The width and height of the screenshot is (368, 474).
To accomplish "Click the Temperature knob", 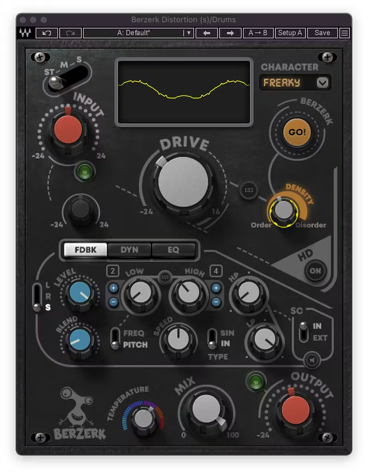I will click(x=143, y=419).
